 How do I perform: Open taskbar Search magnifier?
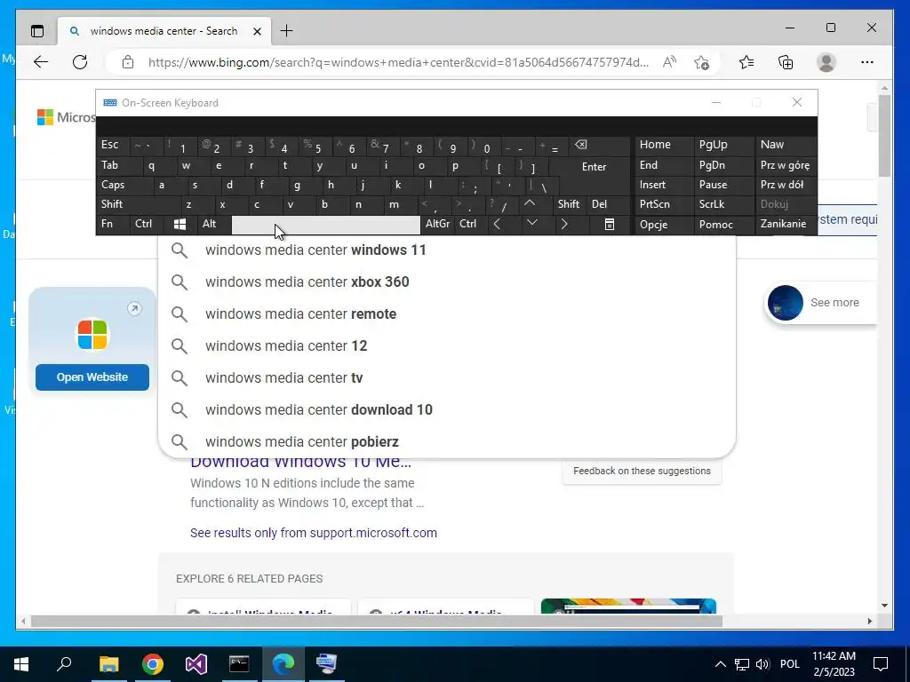[x=64, y=664]
